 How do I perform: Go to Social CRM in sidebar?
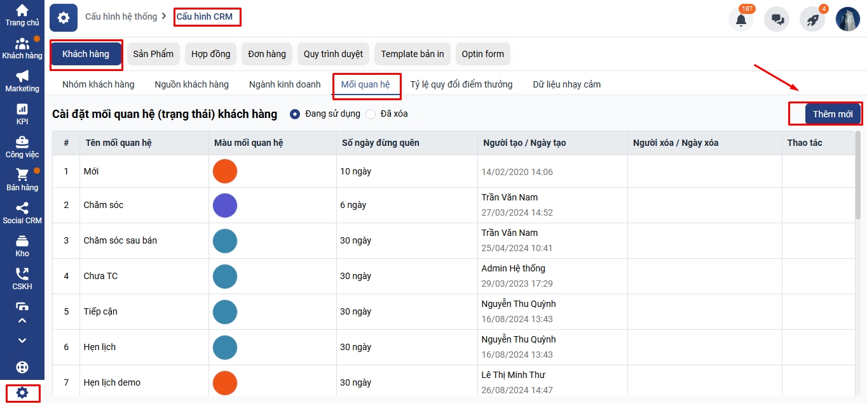coord(22,212)
